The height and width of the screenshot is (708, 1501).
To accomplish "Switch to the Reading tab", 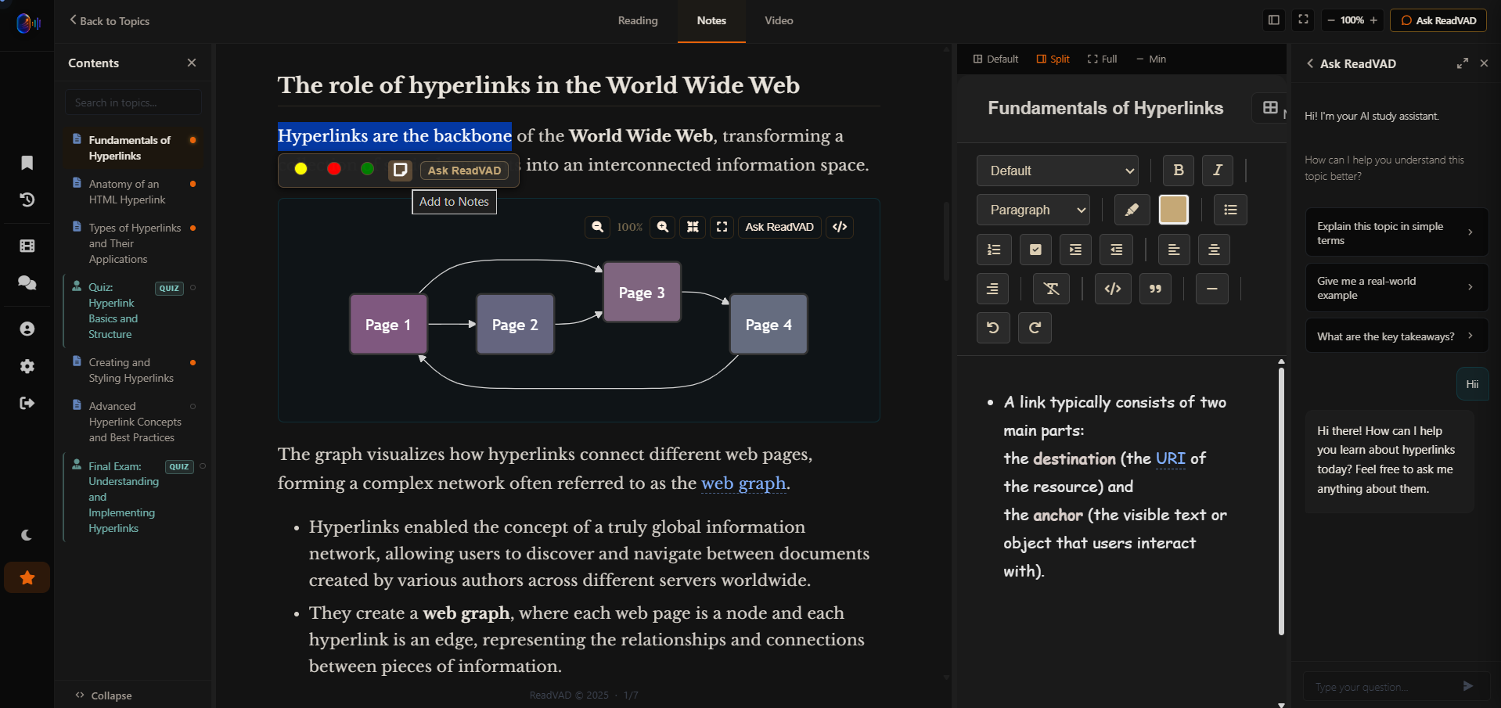I will pyautogui.click(x=638, y=21).
